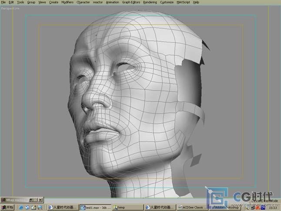281x211 pixels.
Task: Click the Internet Explorer quick launch icon
Action: point(20,208)
